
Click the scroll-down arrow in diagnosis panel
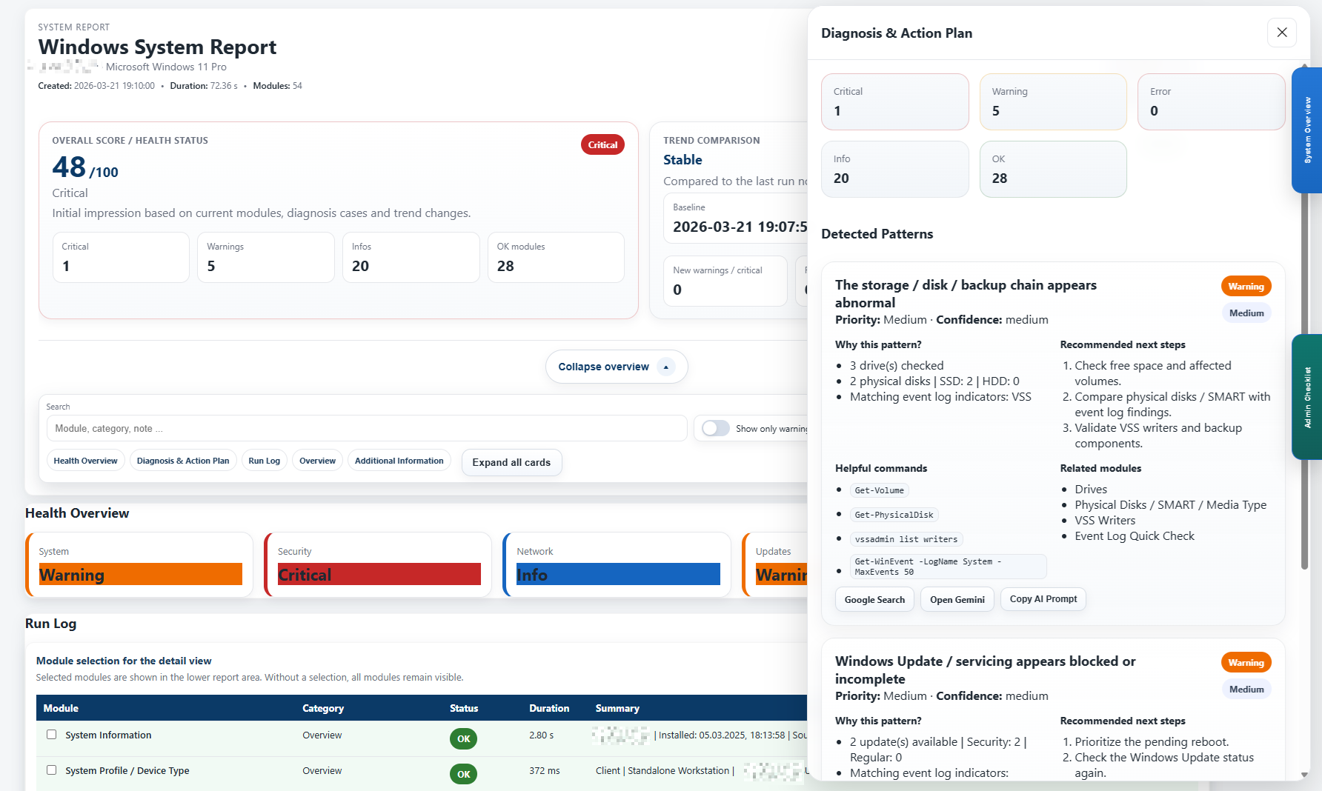coord(1304,775)
